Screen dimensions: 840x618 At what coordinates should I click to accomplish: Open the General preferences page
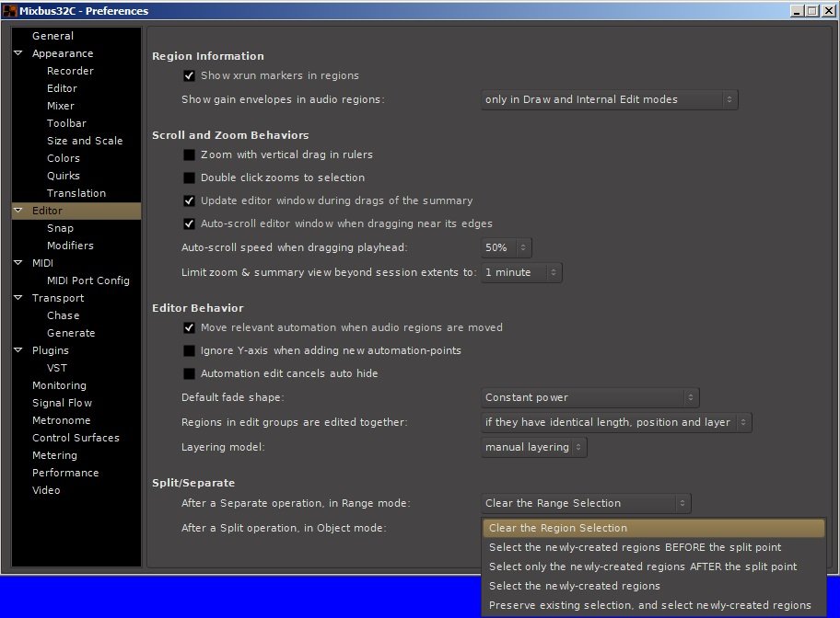[52, 36]
